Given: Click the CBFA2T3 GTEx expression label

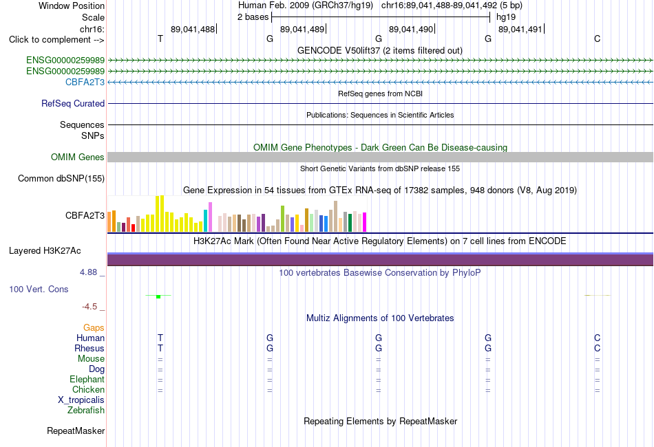Looking at the screenshot, I should click(x=85, y=215).
